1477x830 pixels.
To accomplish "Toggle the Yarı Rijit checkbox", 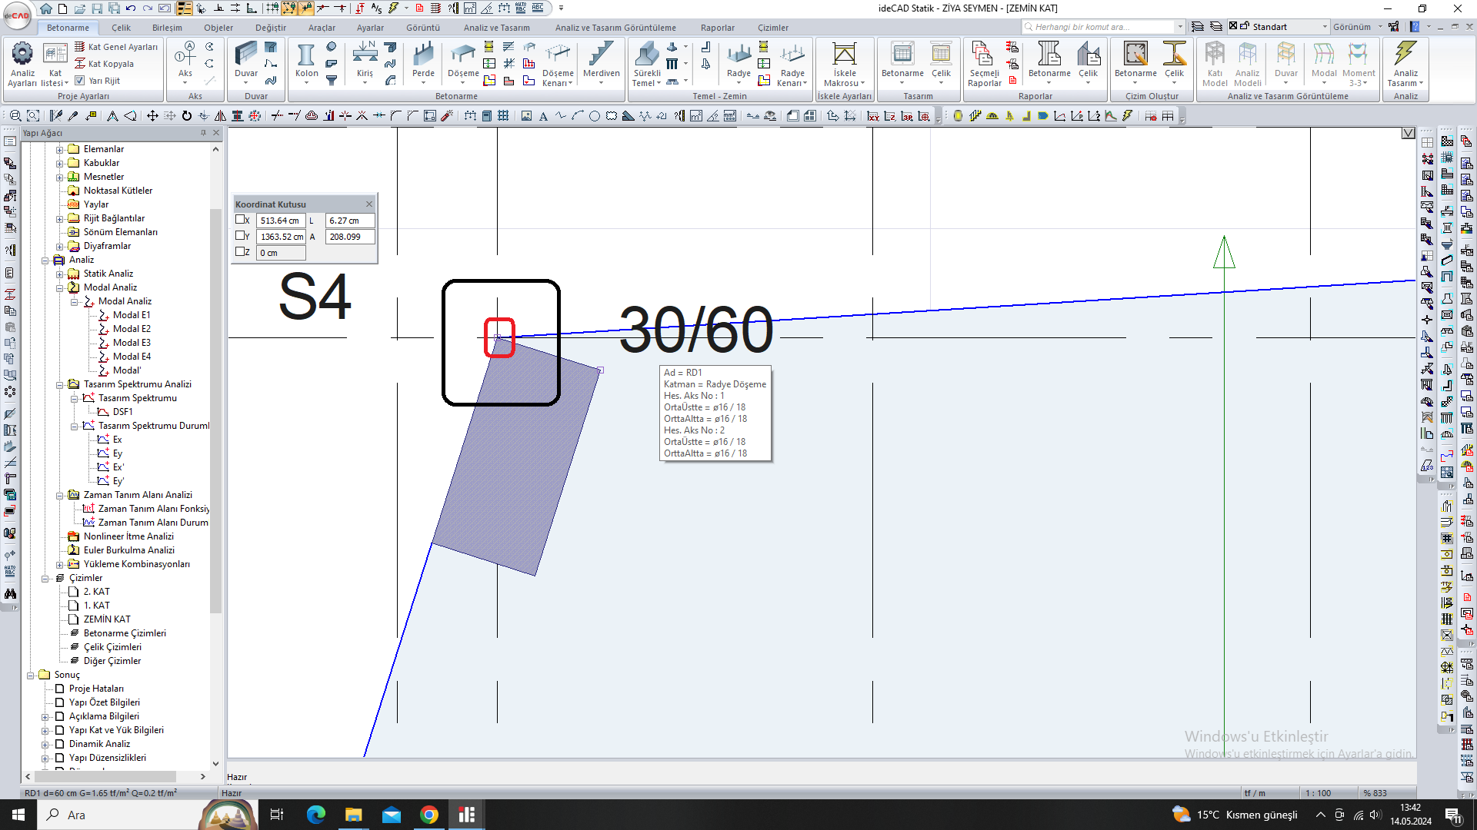I will point(79,80).
